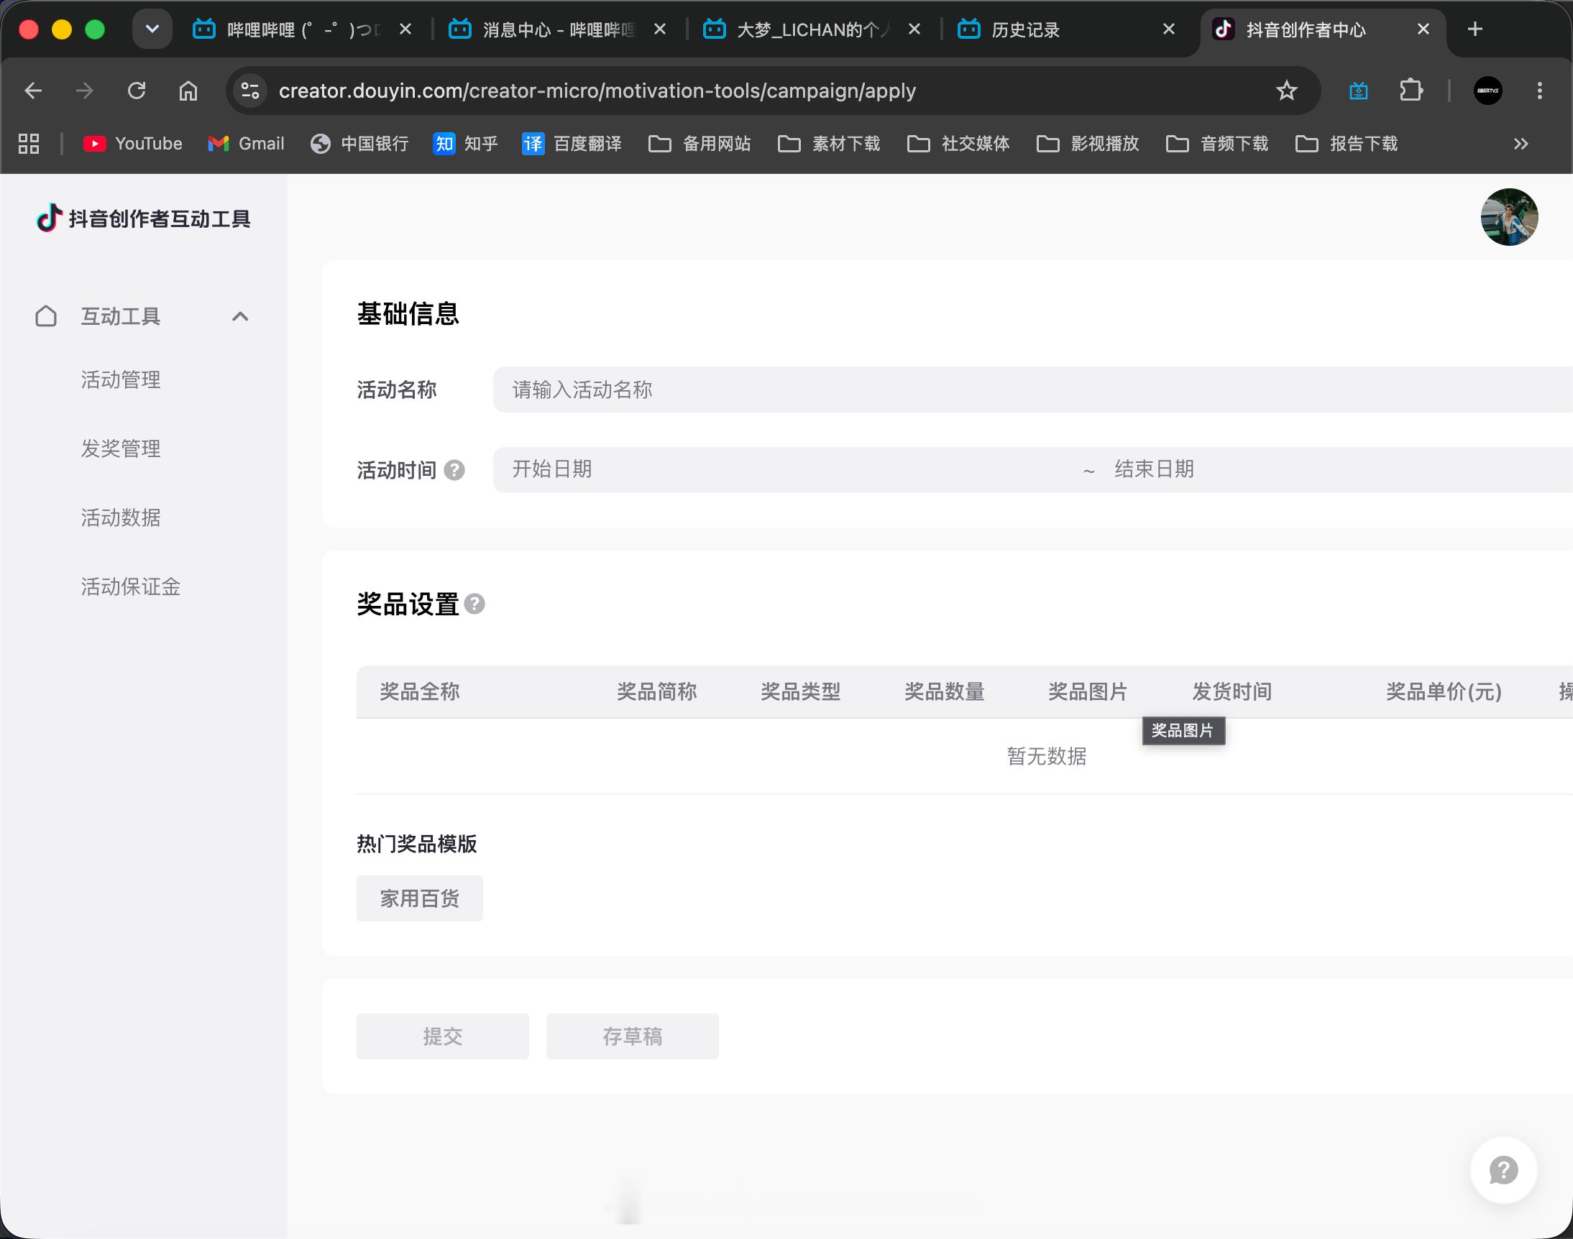Select the 家用百货 prize template
1573x1239 pixels.
419,898
